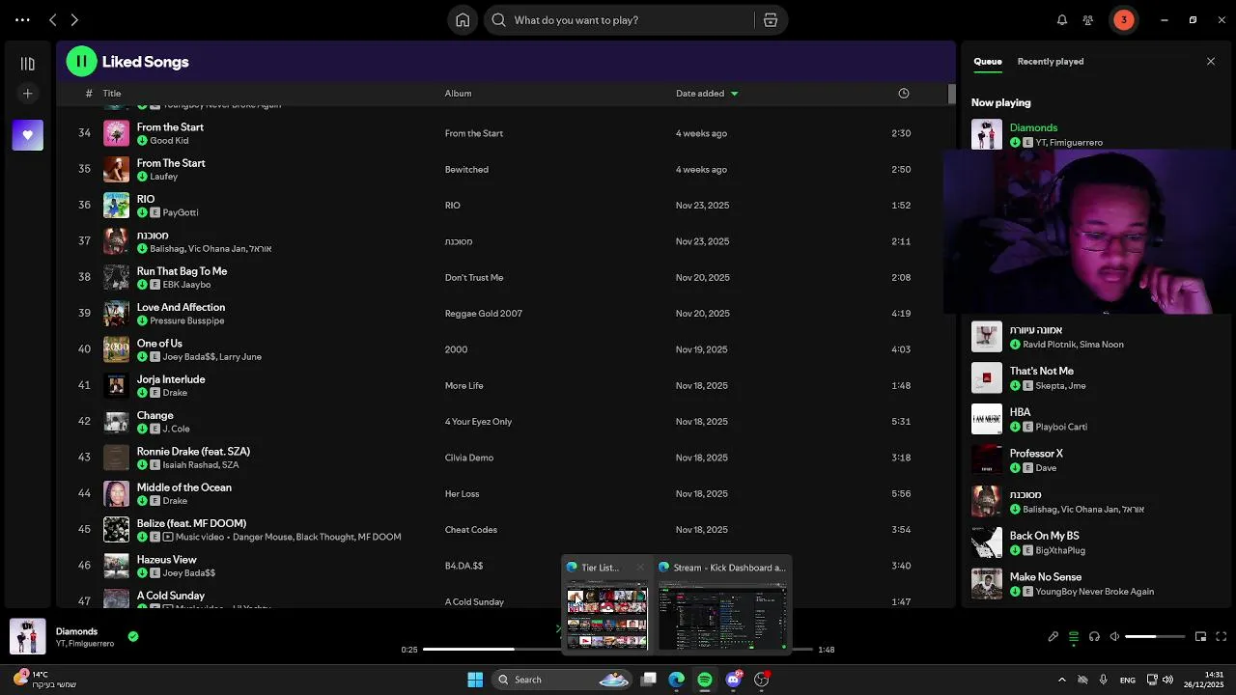Click the Diamonds album cover in the player bar
The height and width of the screenshot is (695, 1236).
click(x=27, y=636)
